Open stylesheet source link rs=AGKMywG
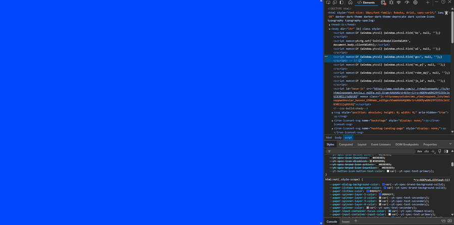This screenshot has height=225, width=454. 431,180
